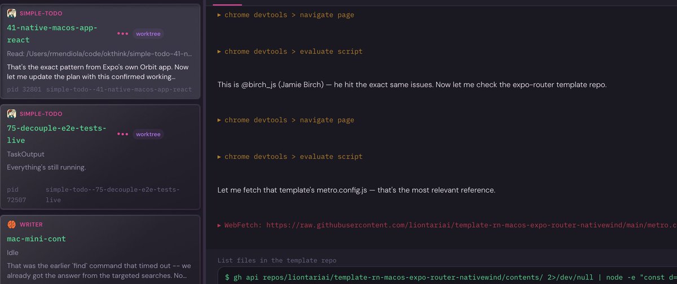
Task: Click 'Let me fetch that template's metro.config.js' message
Action: 356,190
